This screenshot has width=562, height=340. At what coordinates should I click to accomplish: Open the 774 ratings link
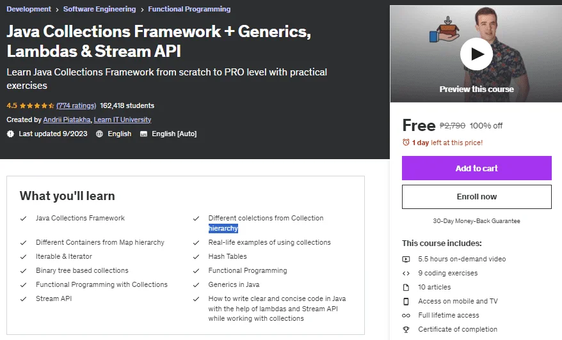(76, 105)
